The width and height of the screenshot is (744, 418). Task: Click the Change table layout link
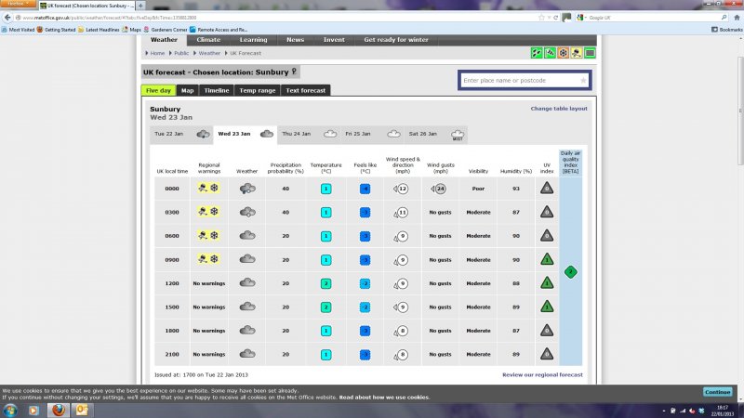(559, 109)
